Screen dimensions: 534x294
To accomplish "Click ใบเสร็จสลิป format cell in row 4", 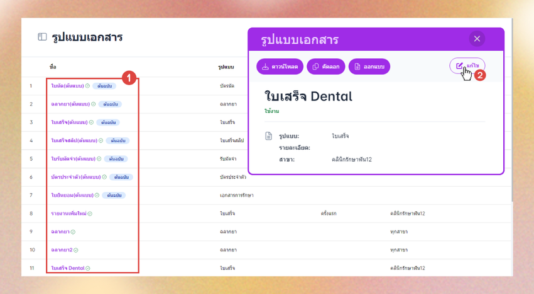I will coord(232,140).
